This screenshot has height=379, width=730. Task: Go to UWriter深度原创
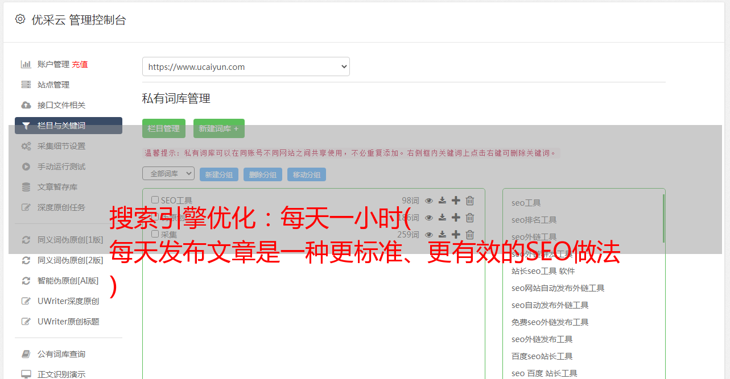coord(68,301)
